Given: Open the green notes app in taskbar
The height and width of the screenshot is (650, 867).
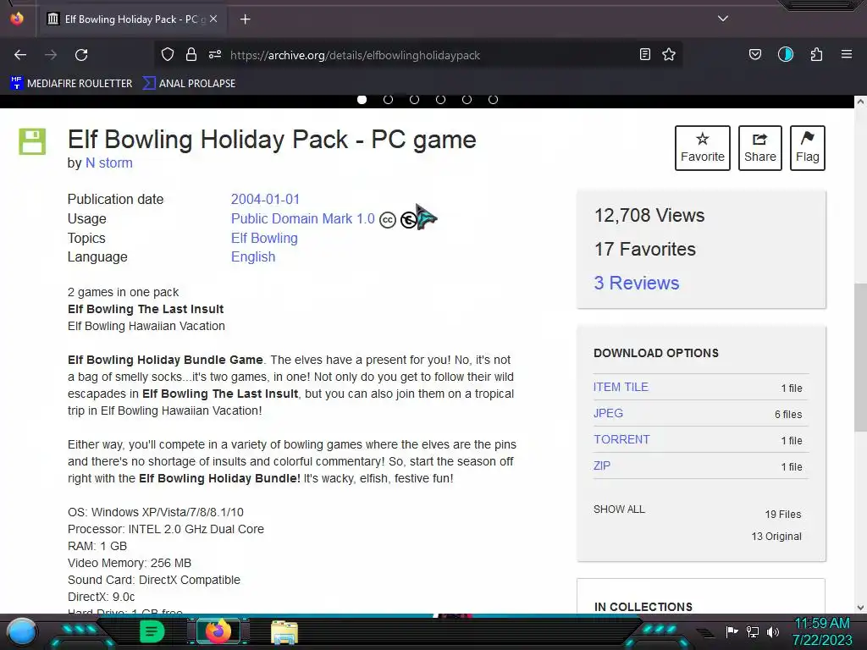Looking at the screenshot, I should [x=152, y=631].
